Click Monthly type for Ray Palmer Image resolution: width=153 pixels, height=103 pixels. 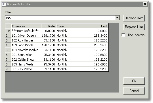point(71,69)
